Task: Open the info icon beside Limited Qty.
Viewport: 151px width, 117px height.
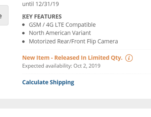Action: (129, 58)
